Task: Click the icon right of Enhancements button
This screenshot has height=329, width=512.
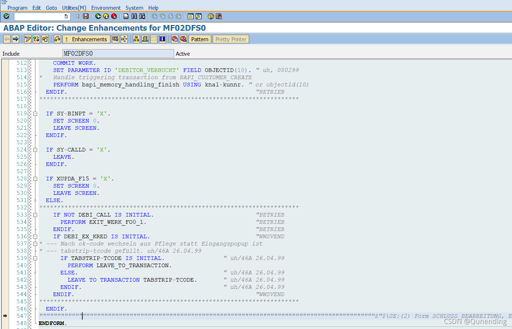Action: click(115, 39)
